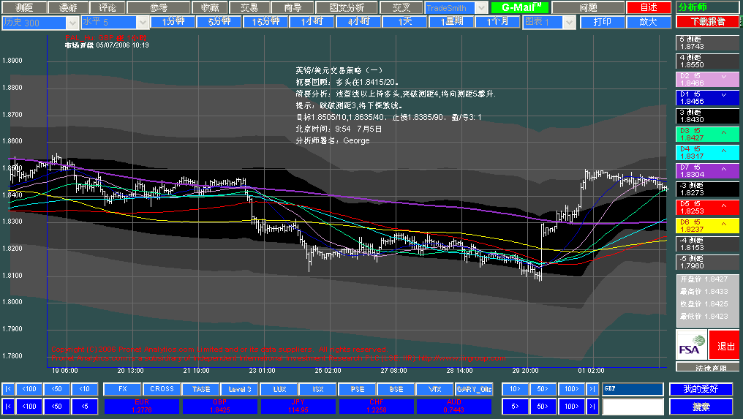
Task: Click the empty field beside 搜索
Action: pos(633,406)
